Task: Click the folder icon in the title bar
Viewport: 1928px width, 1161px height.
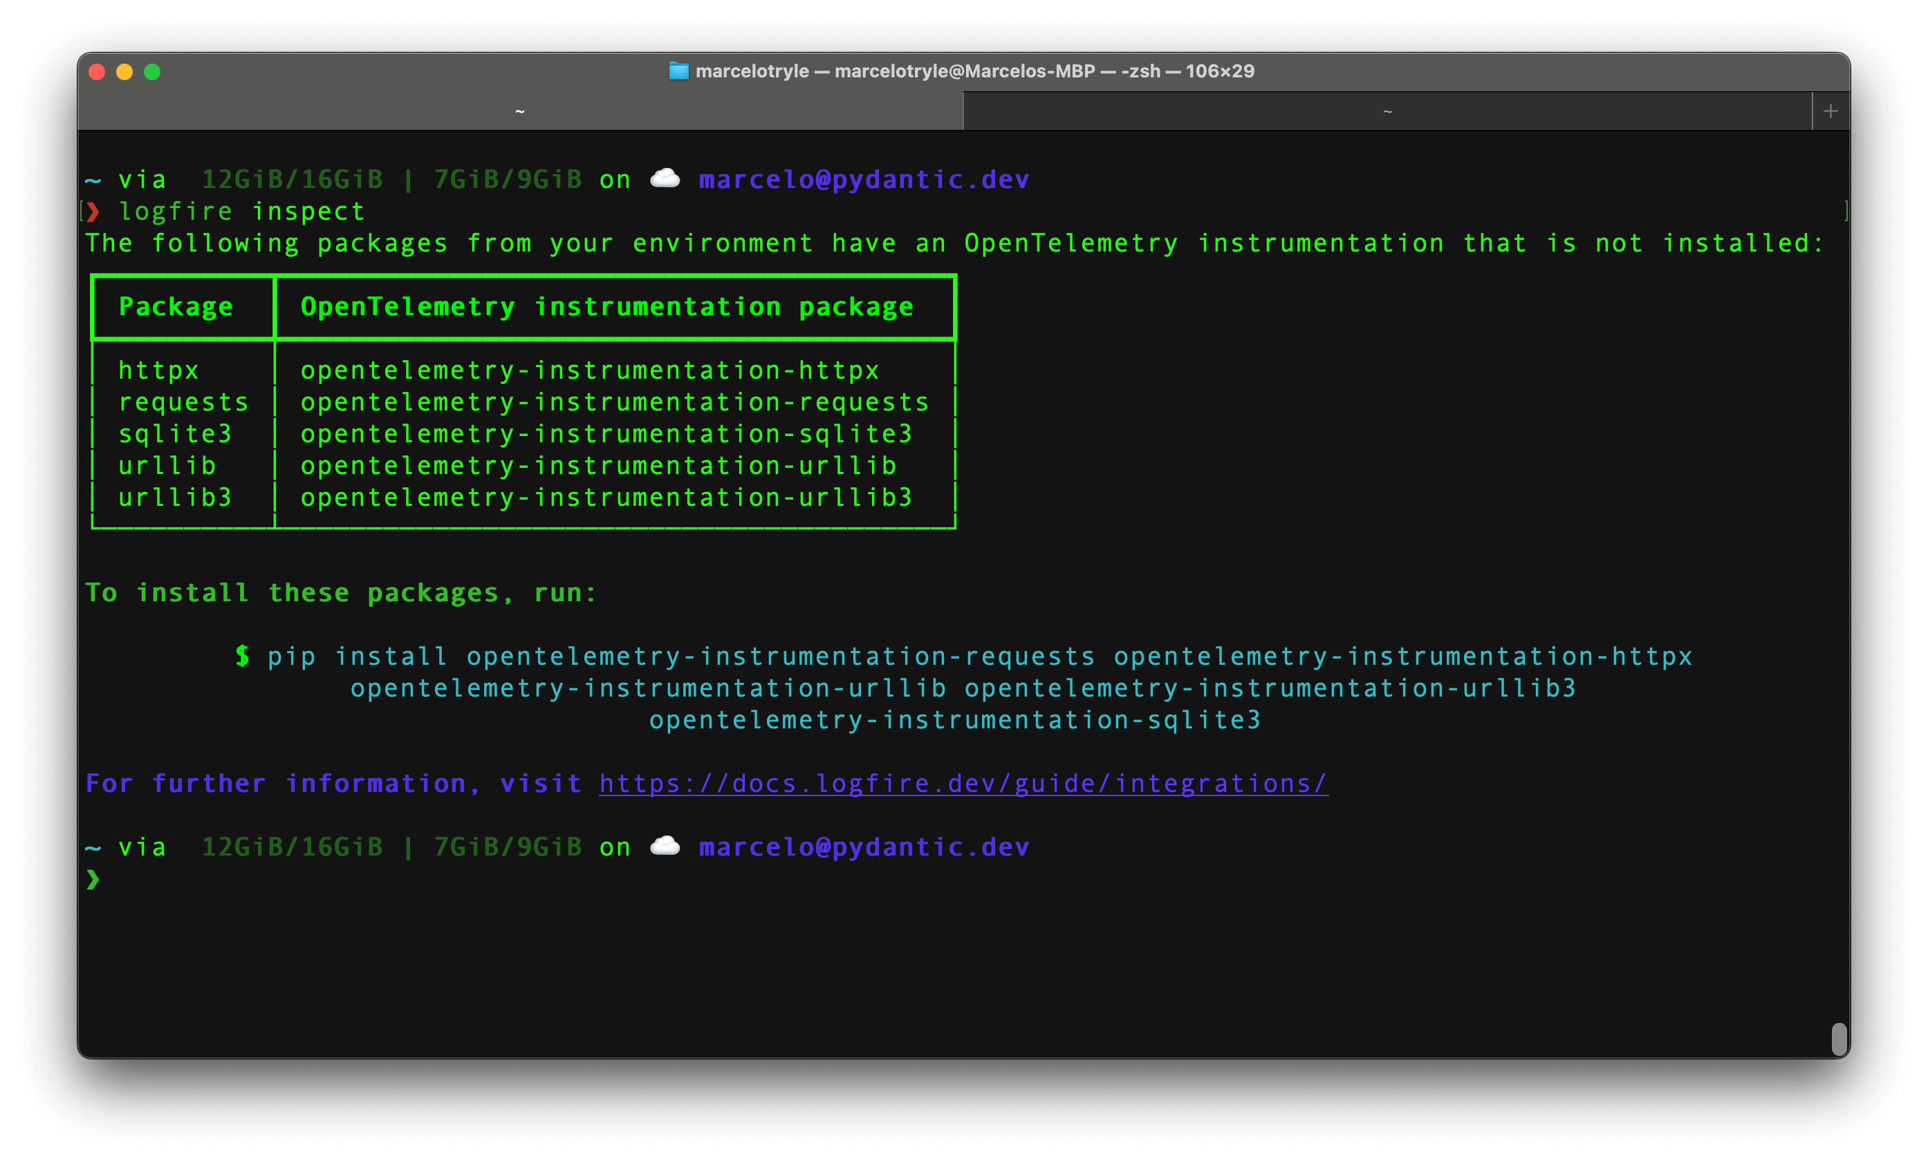Action: coord(678,71)
